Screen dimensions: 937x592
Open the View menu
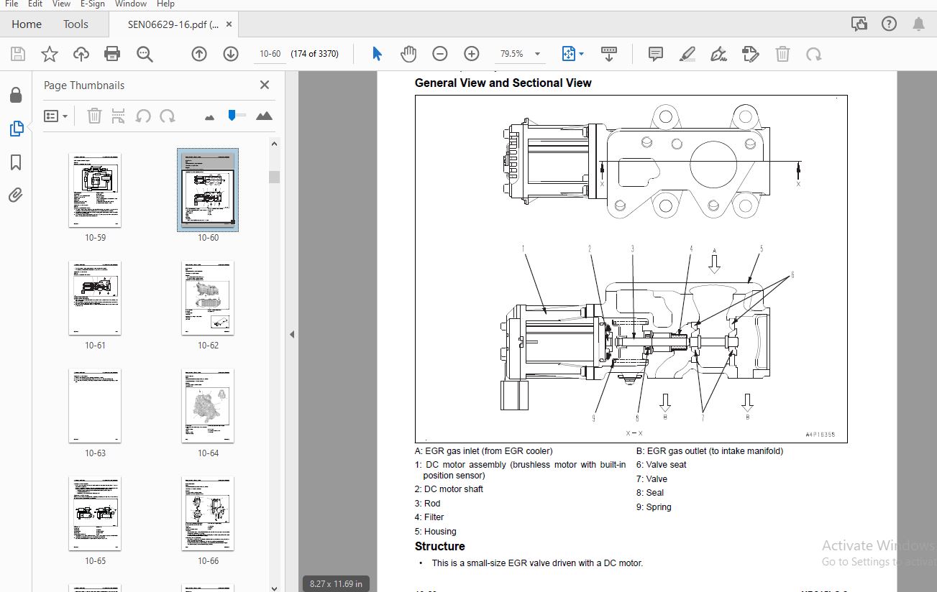[61, 4]
